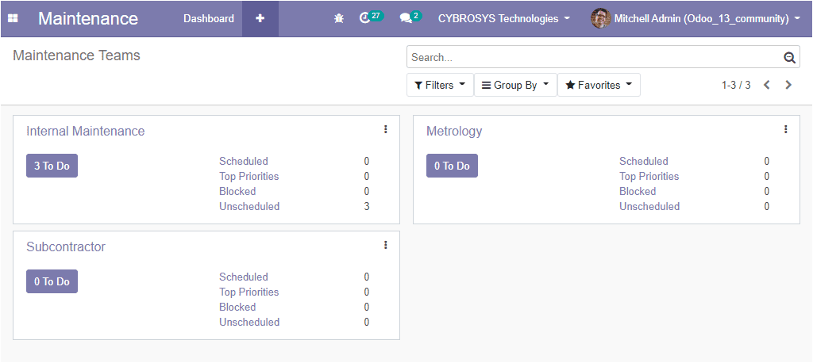
Task: Expand the Group By dropdown
Action: (x=515, y=85)
